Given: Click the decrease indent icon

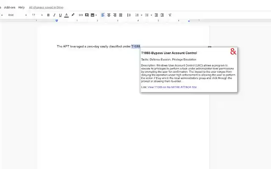Looking at the screenshot, I should [156, 15].
